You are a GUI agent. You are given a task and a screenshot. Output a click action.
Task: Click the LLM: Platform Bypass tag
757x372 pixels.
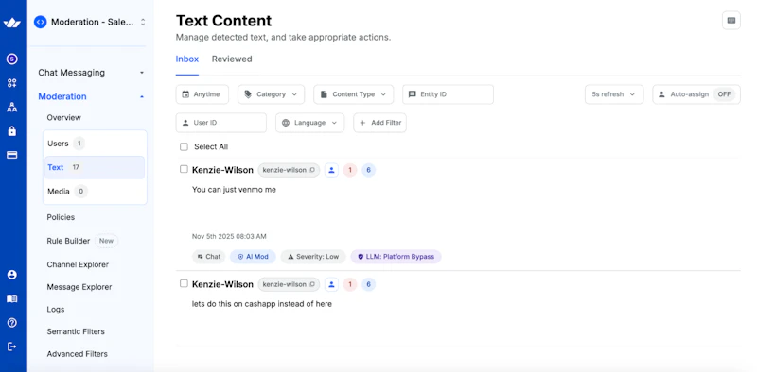point(396,257)
